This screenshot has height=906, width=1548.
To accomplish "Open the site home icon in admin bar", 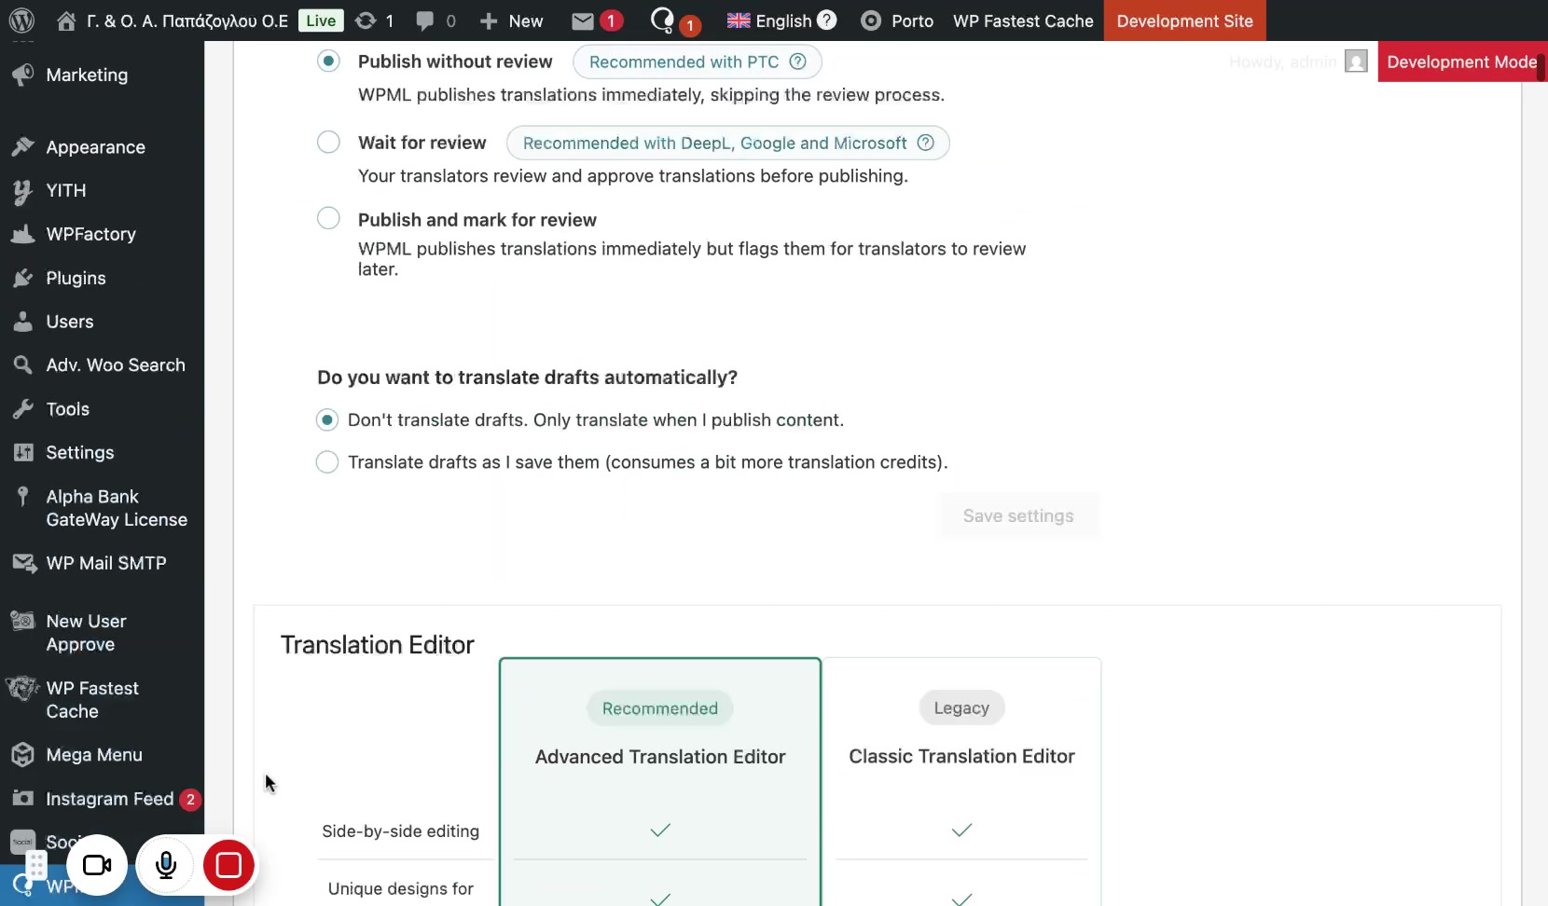I will (66, 21).
